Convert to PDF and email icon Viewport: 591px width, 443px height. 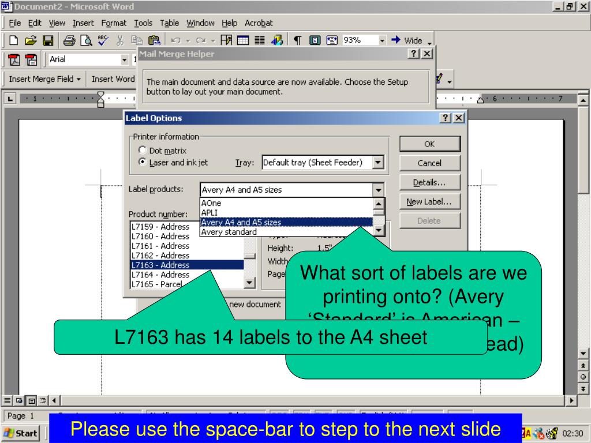tap(31, 59)
